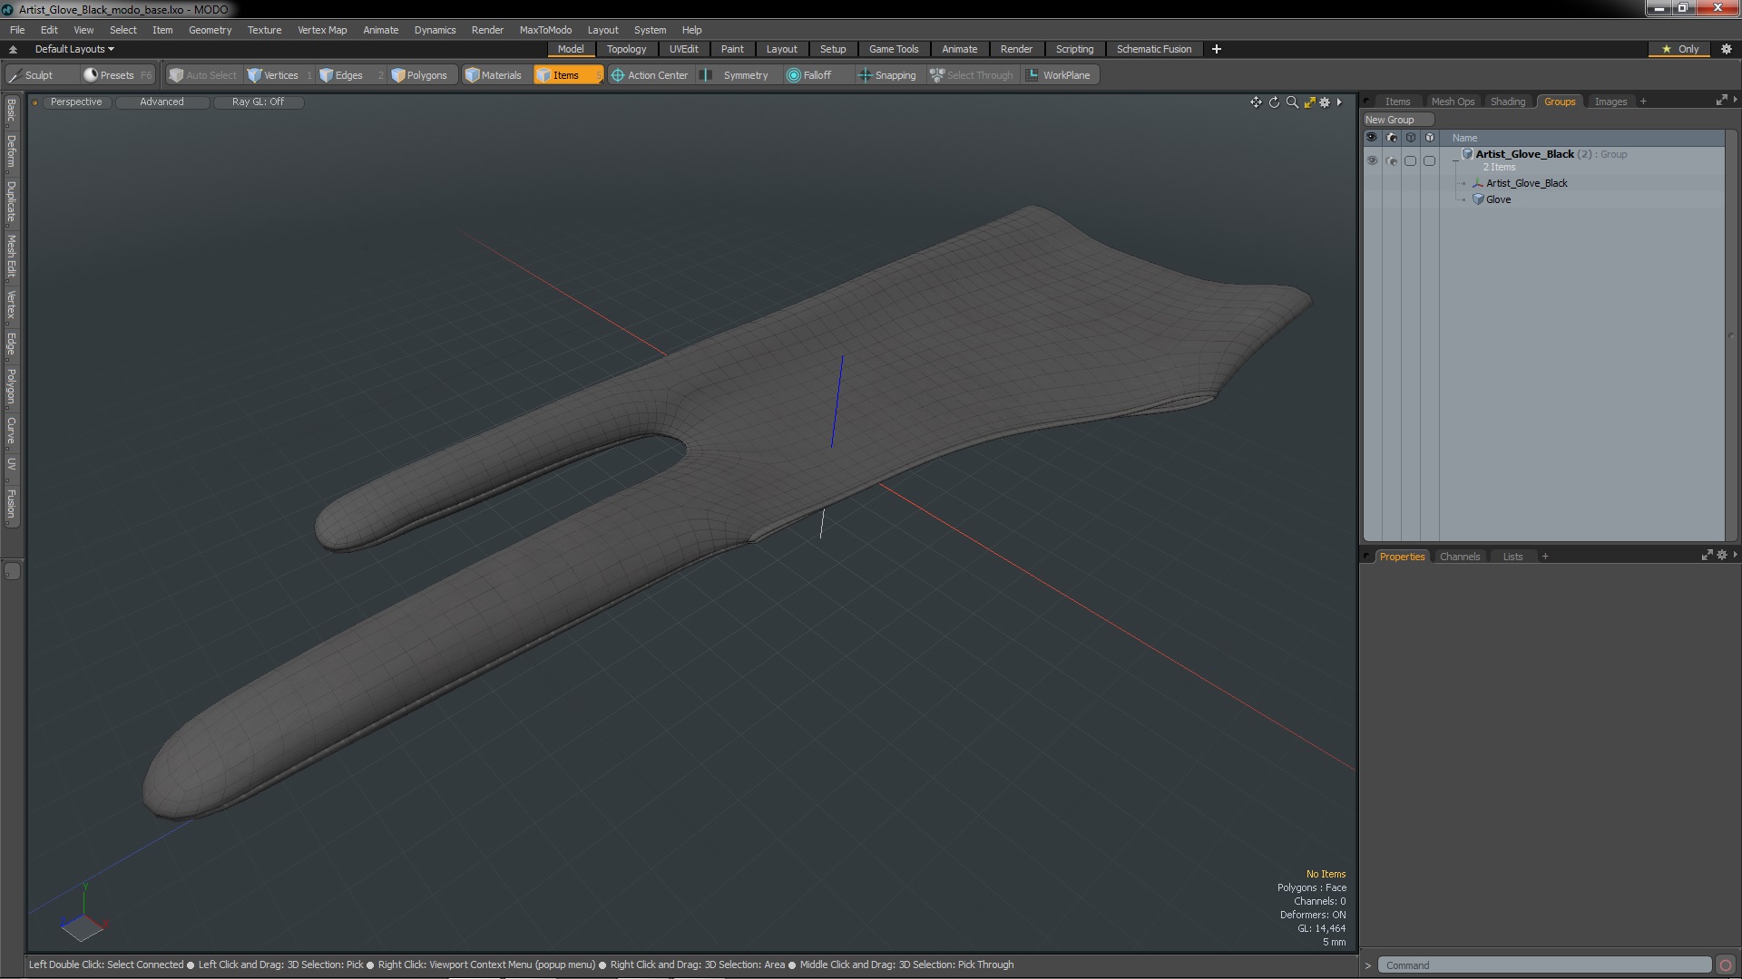Open Properties panel settings gear

(1722, 555)
